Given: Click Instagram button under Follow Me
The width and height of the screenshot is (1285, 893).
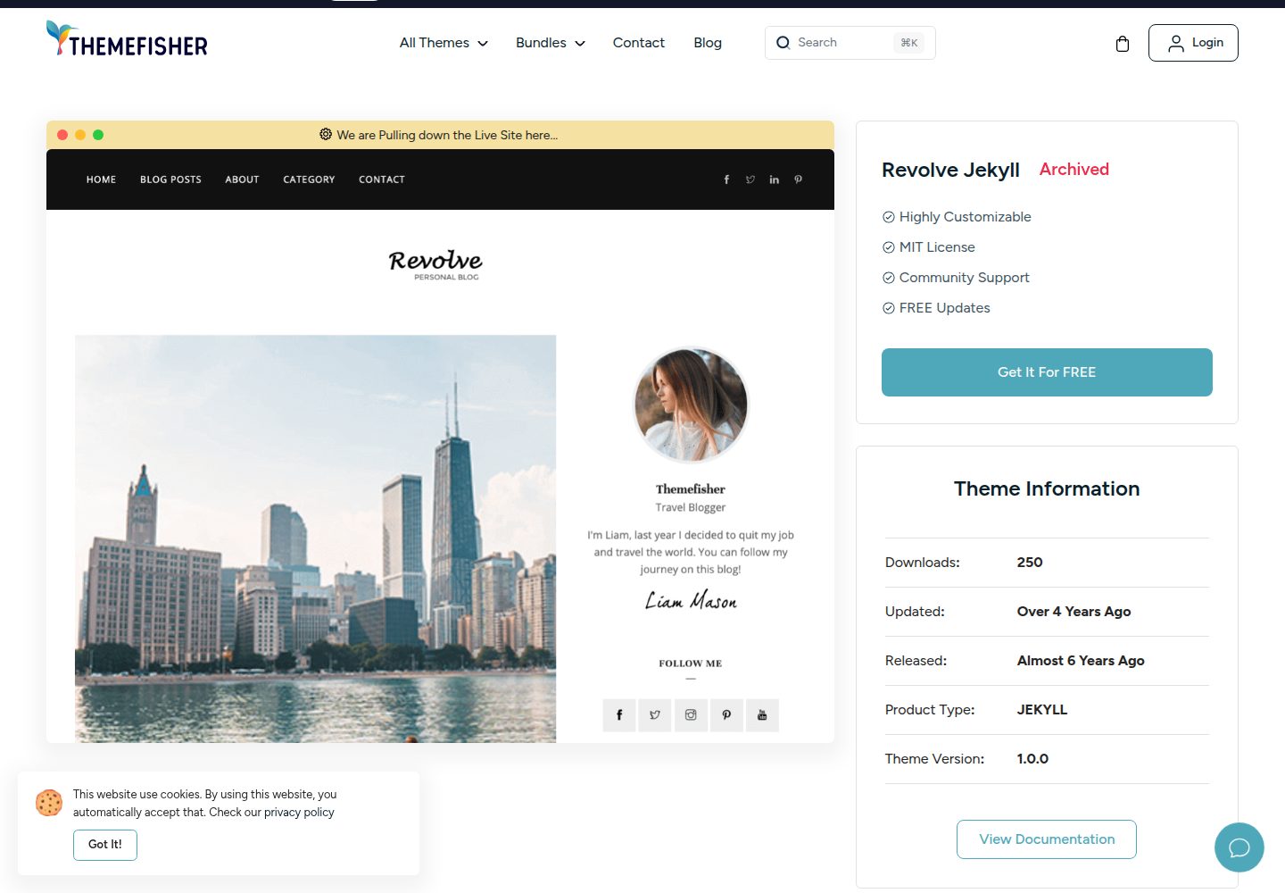Looking at the screenshot, I should pos(691,715).
